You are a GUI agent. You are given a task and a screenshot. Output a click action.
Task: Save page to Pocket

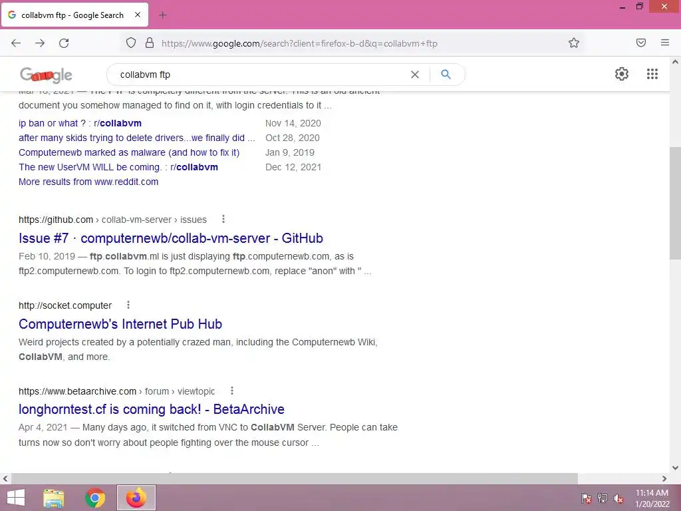[x=641, y=43]
